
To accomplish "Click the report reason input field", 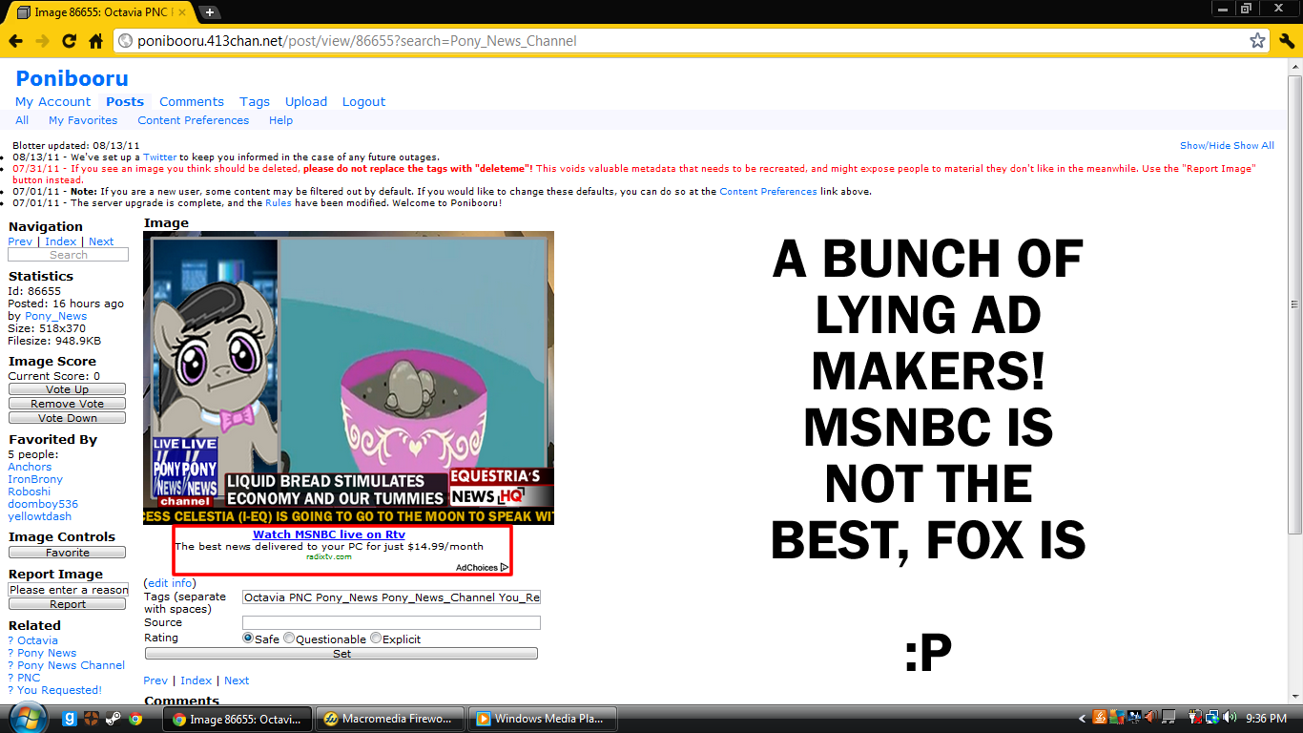I will [68, 590].
